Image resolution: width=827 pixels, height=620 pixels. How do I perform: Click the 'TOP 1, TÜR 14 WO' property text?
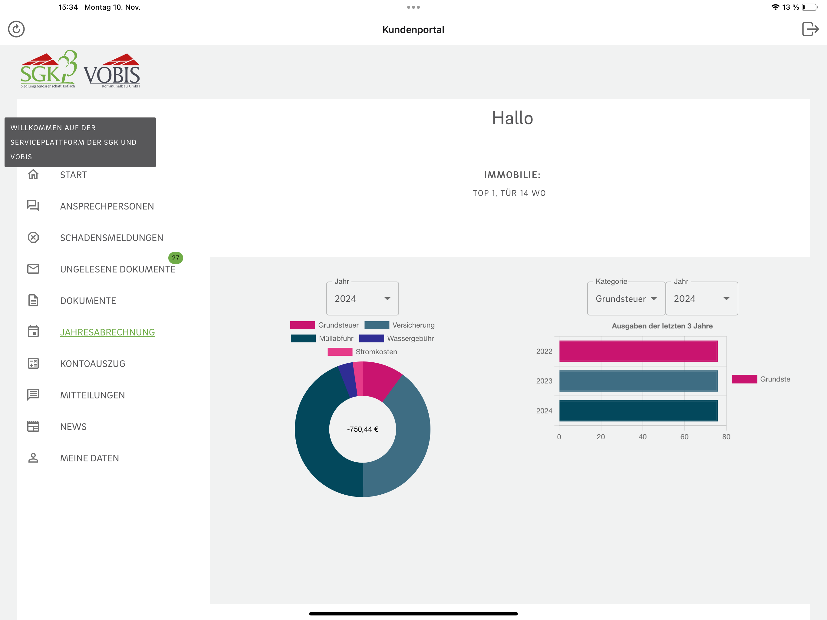(x=509, y=193)
